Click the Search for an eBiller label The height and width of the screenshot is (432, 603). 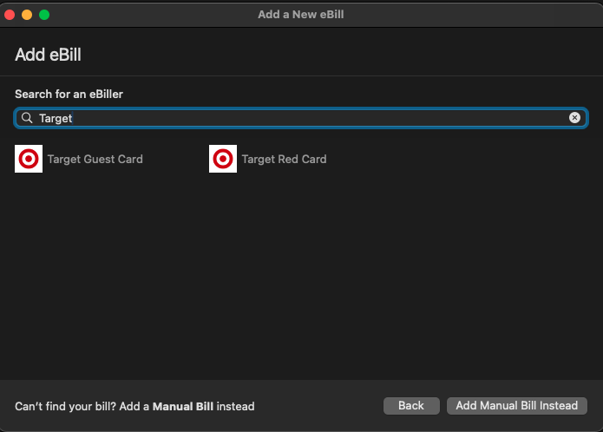69,95
